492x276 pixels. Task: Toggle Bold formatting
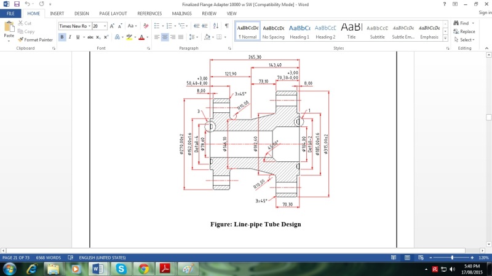coord(62,37)
